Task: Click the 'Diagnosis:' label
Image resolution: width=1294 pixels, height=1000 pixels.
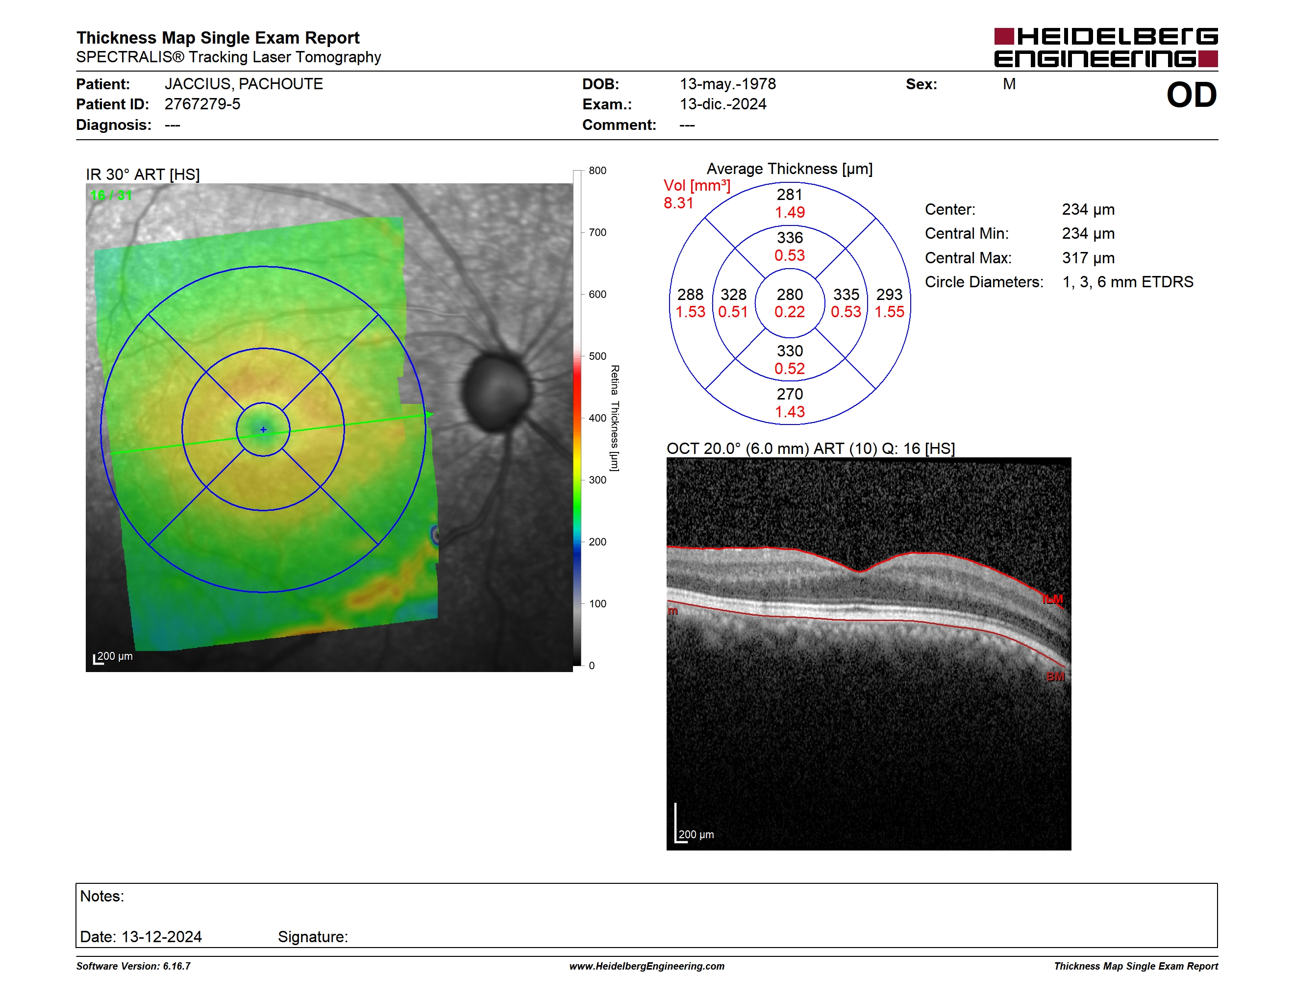Action: pos(114,125)
